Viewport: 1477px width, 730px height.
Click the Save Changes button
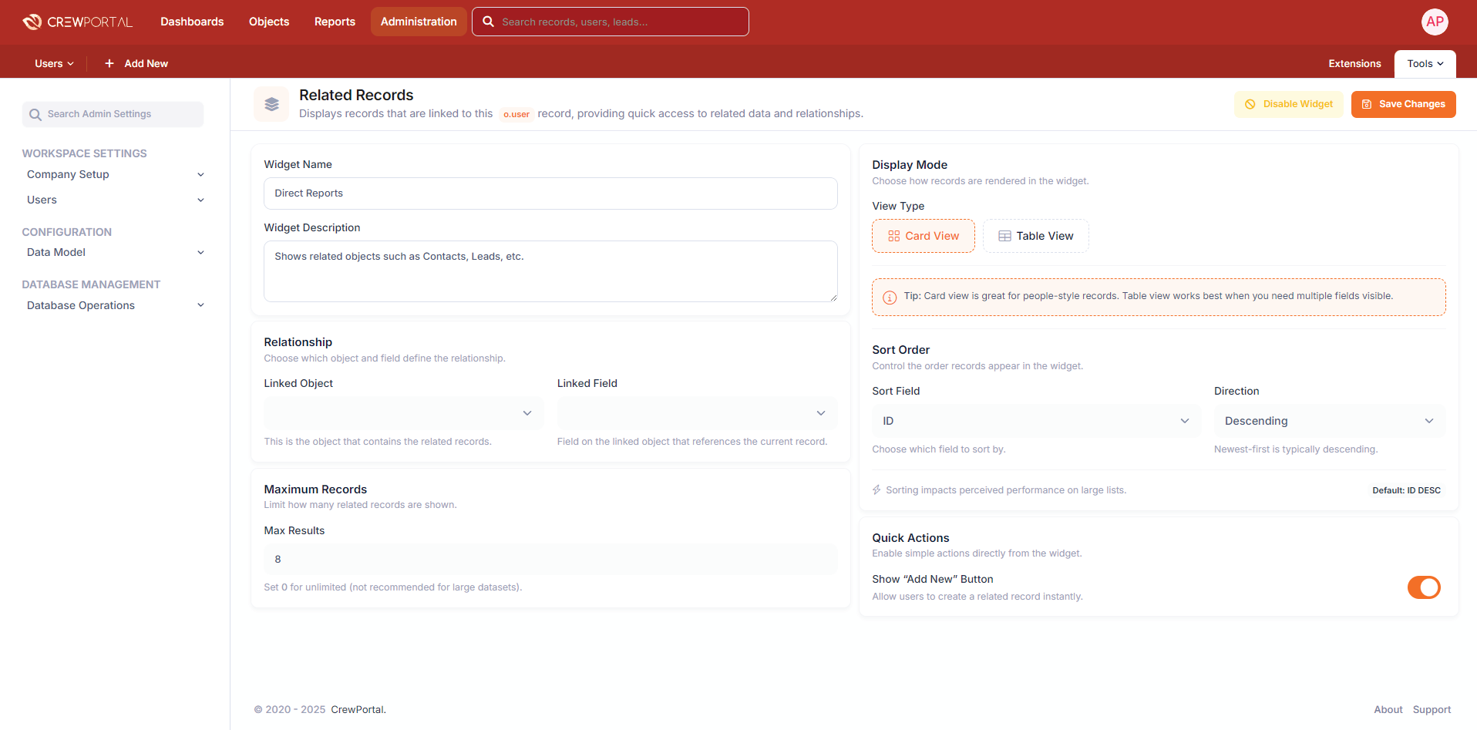pos(1403,104)
